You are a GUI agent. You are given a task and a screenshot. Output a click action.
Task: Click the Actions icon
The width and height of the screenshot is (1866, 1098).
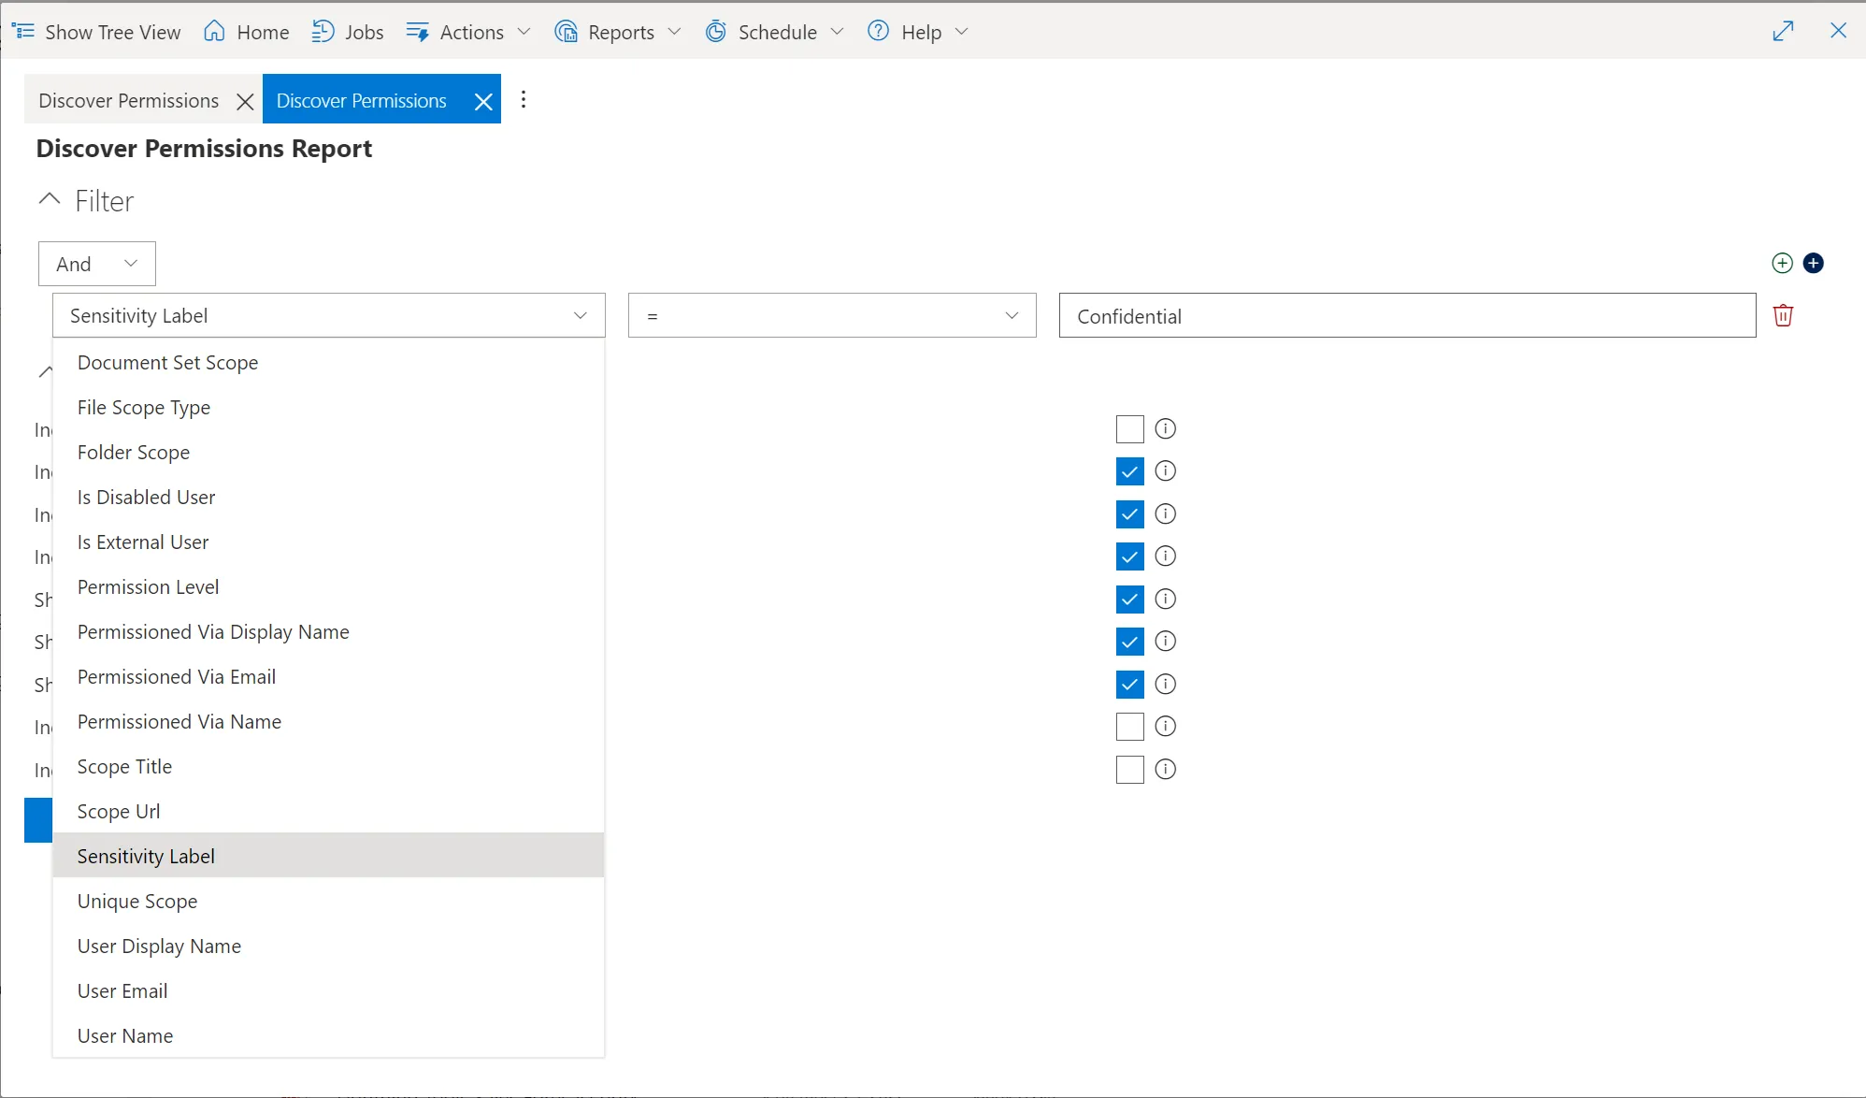click(419, 31)
